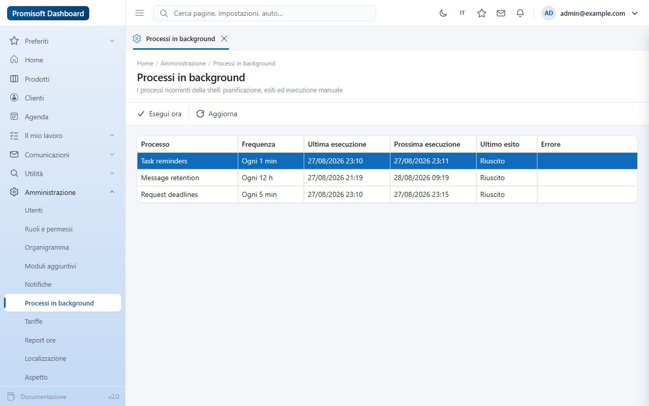Screen dimensions: 649x406
Task: Click the Prodotti sidebar icon
Action: [x=14, y=79]
